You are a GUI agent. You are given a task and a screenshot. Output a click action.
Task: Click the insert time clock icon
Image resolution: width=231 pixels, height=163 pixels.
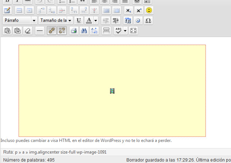click(x=138, y=20)
